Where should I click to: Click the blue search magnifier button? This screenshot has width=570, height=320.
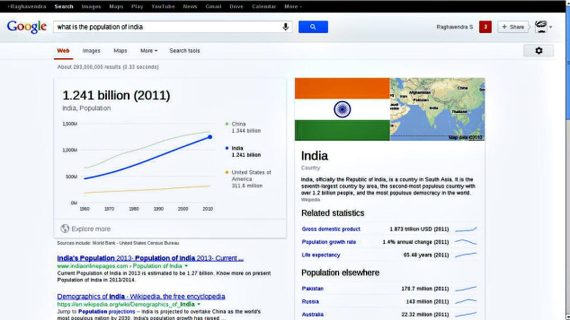point(313,27)
